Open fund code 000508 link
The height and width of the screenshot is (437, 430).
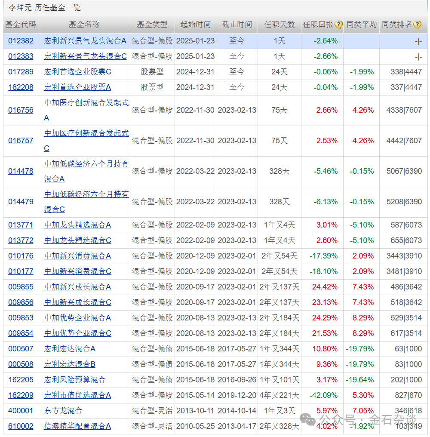(21, 364)
